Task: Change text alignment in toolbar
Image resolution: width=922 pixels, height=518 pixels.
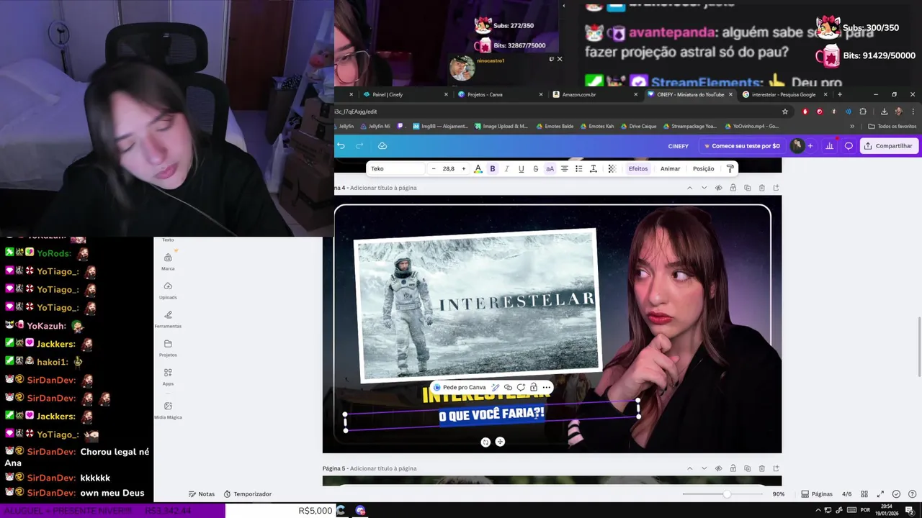Action: (x=565, y=169)
